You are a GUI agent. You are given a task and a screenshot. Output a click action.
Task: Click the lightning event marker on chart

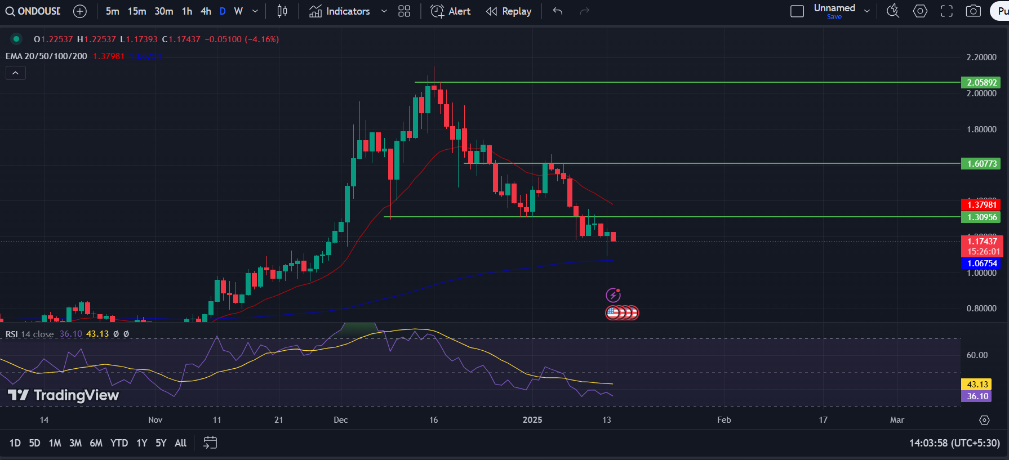[x=613, y=295]
